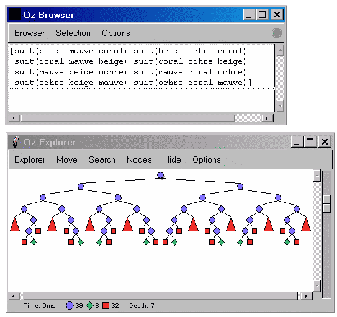
Task: Open the Browser menu
Action: 29,33
